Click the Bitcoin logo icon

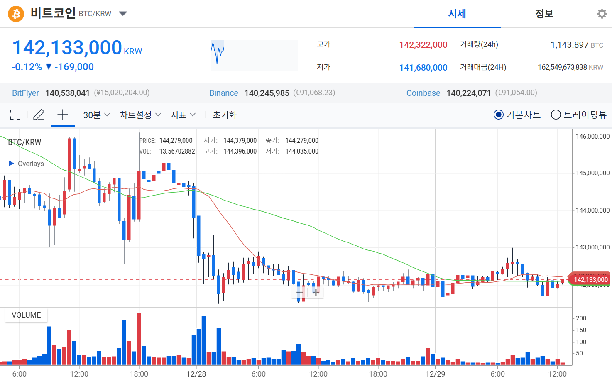[x=15, y=14]
